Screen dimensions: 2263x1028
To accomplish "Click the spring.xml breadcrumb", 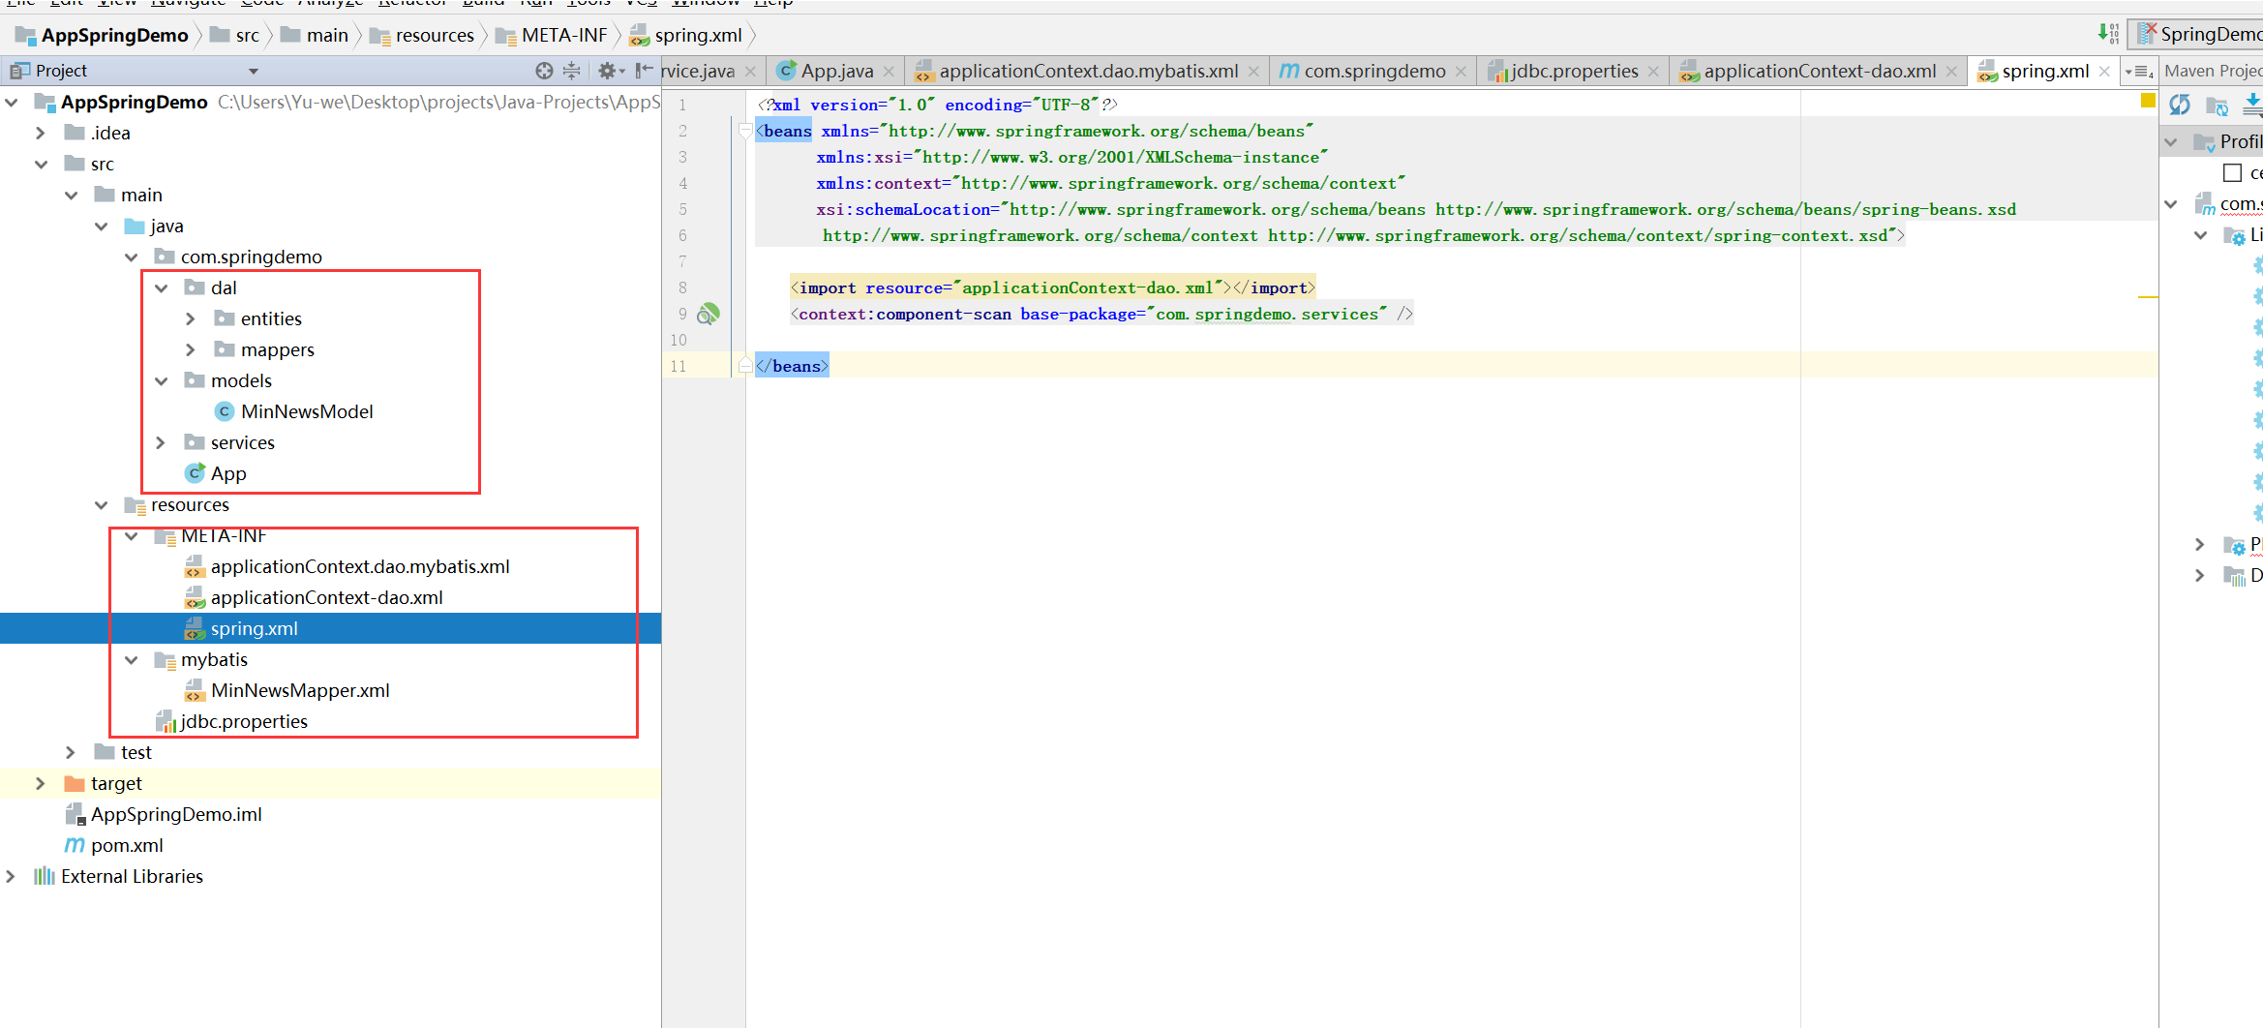I will (686, 35).
